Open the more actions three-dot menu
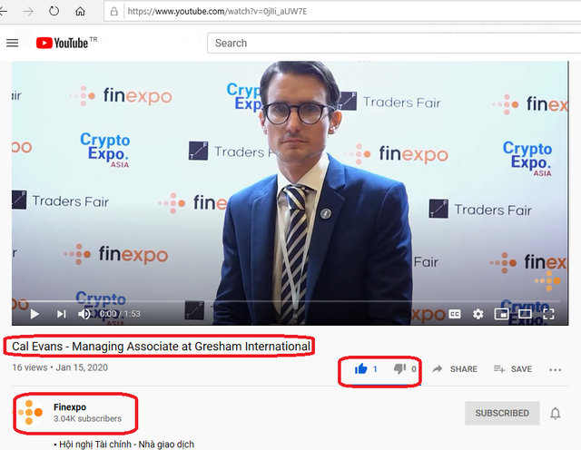The image size is (581, 450). tap(555, 369)
